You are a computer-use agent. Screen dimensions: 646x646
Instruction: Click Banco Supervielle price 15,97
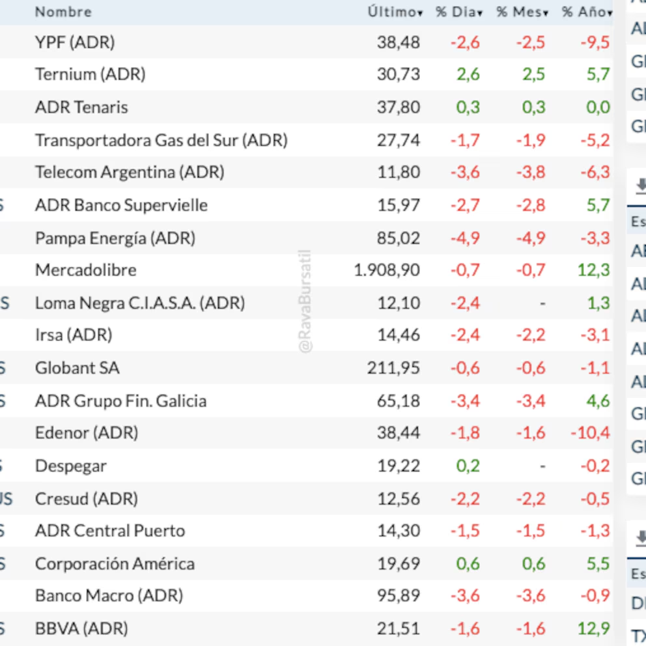[399, 205]
